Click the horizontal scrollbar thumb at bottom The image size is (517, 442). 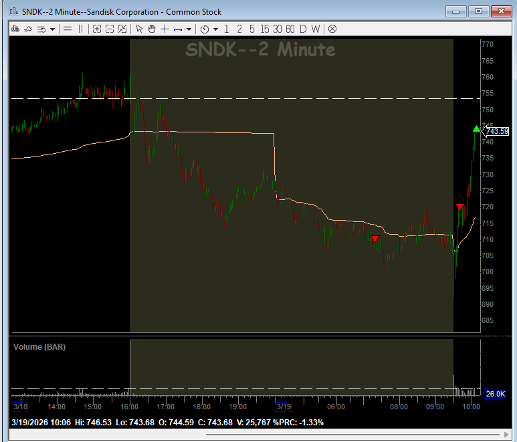pos(352,435)
